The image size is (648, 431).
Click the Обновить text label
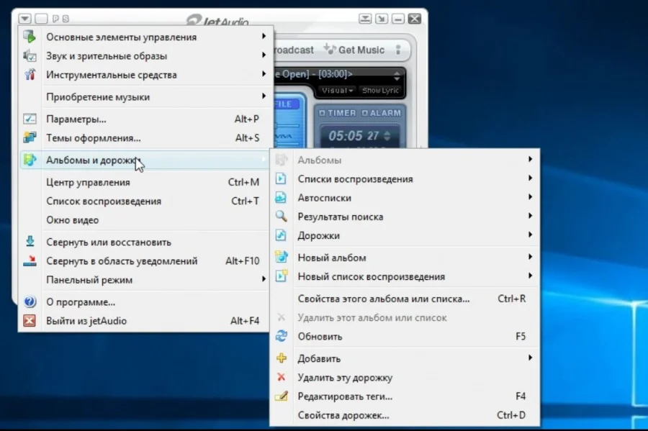click(x=320, y=337)
